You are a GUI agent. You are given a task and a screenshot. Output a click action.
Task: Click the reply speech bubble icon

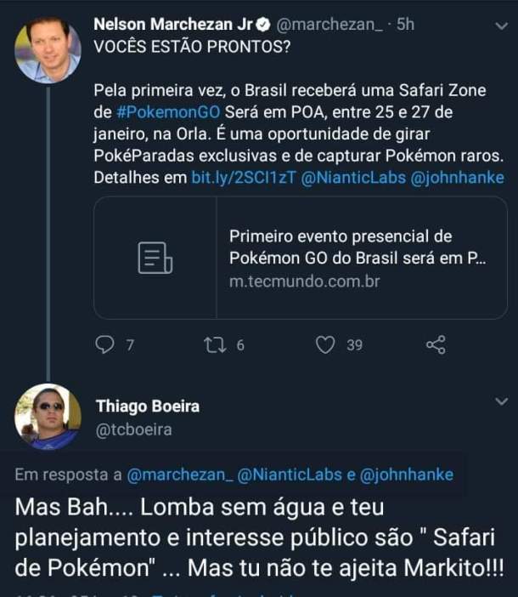point(105,344)
